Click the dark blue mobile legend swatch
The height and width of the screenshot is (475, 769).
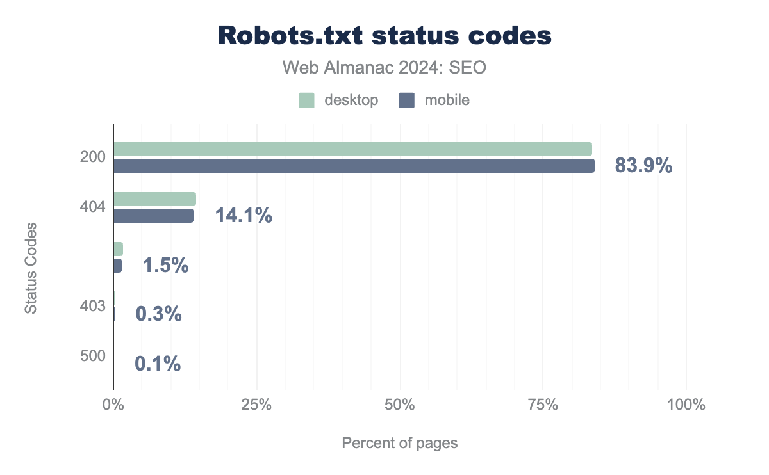(x=408, y=101)
